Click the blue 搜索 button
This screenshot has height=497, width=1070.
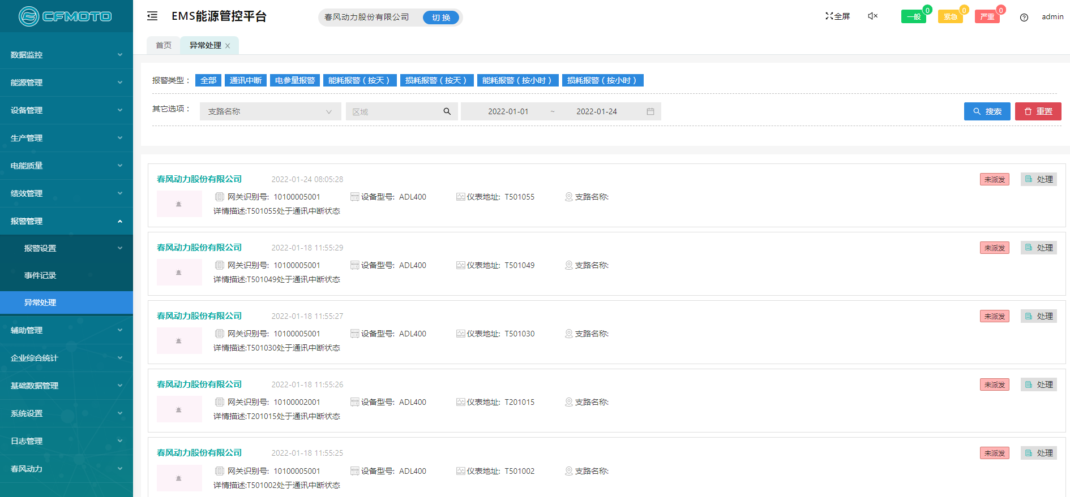[x=987, y=111]
